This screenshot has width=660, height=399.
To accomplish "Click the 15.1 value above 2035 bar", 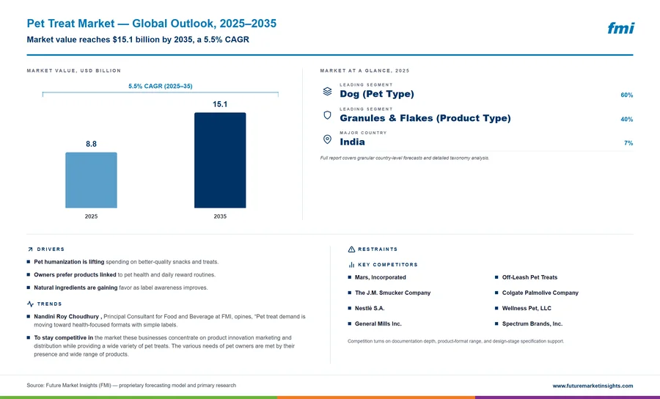I will [x=220, y=104].
